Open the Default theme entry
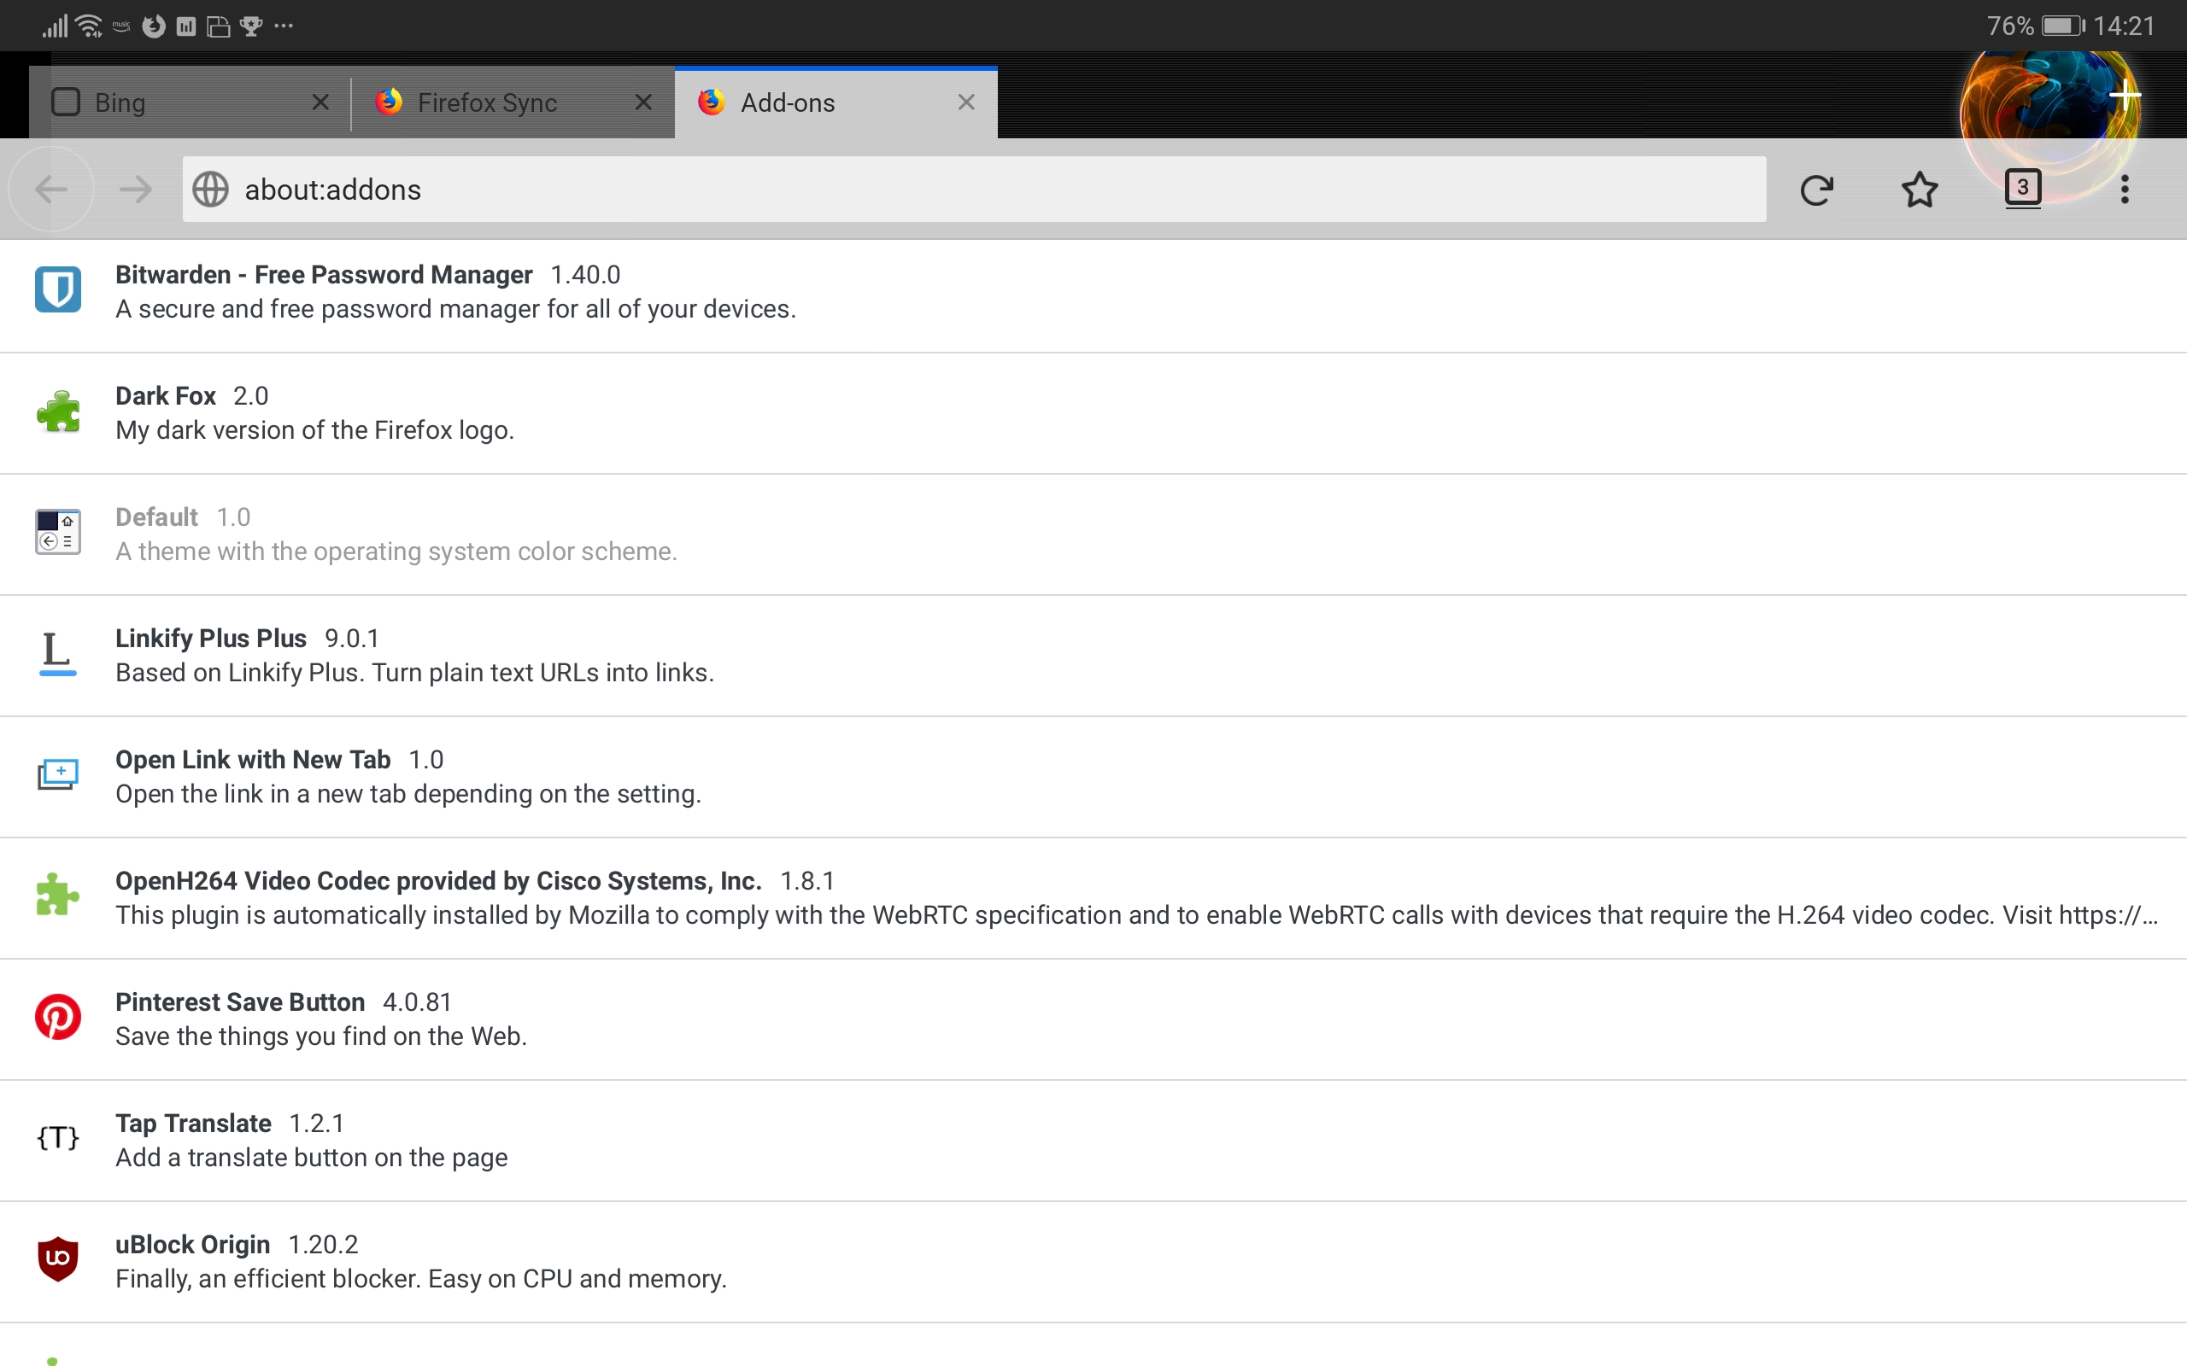 (x=397, y=534)
